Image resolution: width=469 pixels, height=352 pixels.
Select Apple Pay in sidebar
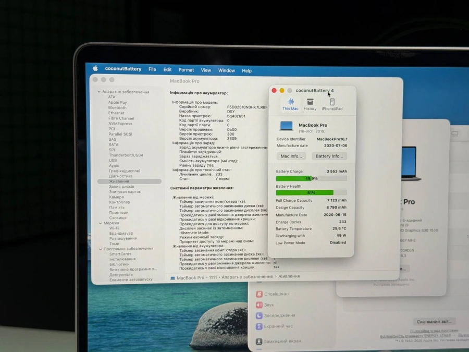coord(117,102)
